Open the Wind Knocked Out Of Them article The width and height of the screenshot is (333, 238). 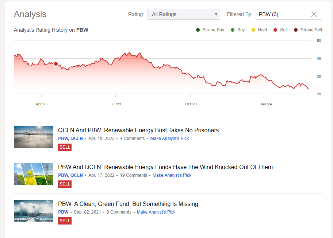click(165, 167)
